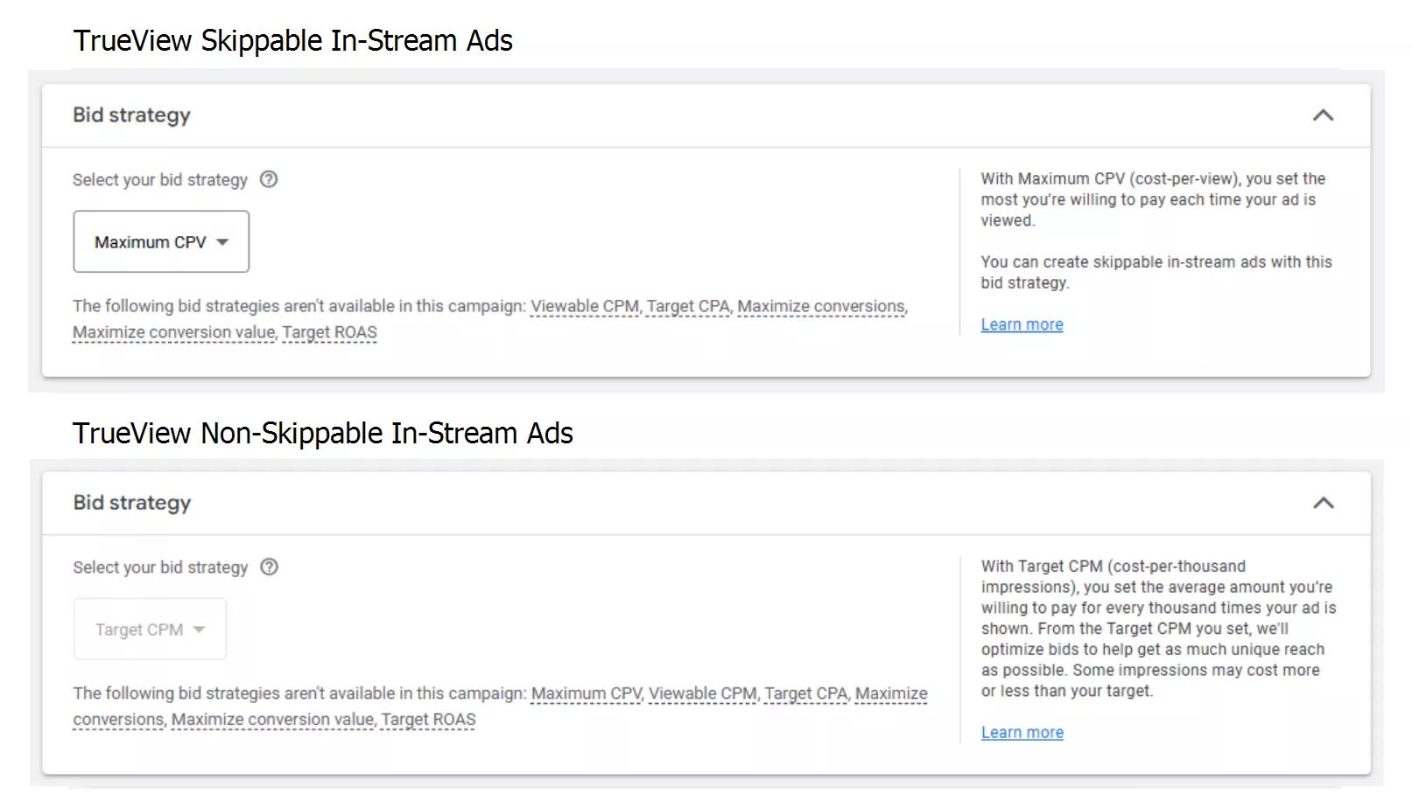This screenshot has width=1412, height=801.
Task: Open the Maximum CPV bid strategy dropdown
Action: [161, 242]
